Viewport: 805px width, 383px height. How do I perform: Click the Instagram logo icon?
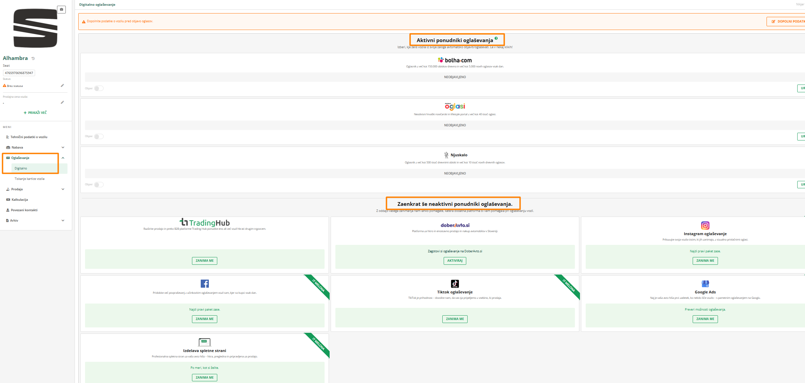tap(705, 225)
